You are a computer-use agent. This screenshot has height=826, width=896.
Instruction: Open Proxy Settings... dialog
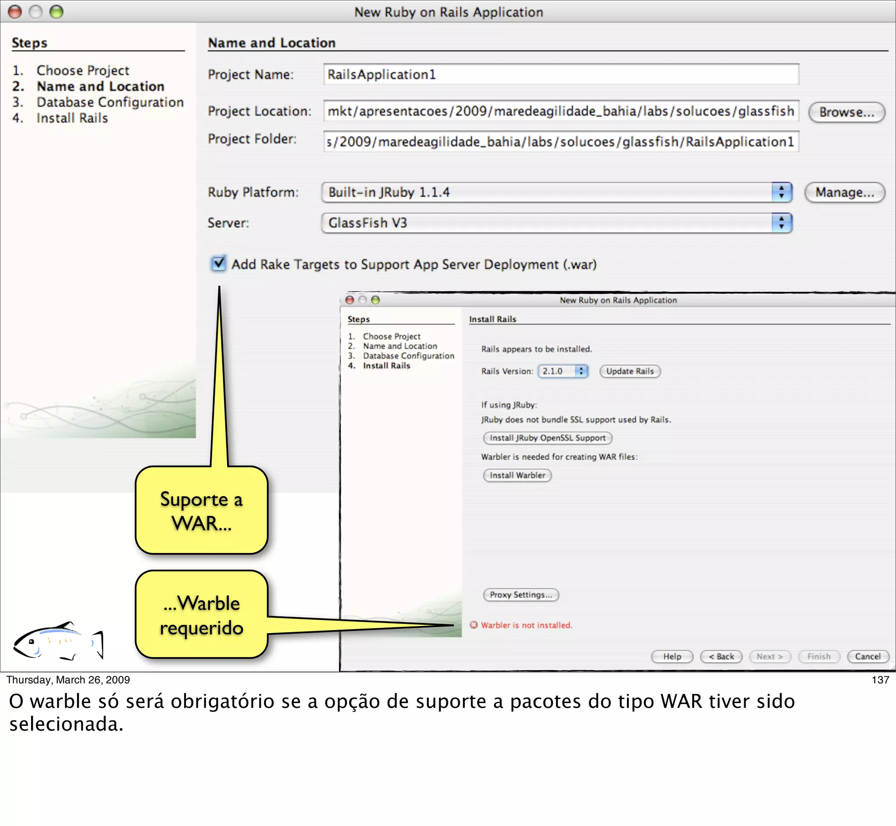[x=521, y=595]
